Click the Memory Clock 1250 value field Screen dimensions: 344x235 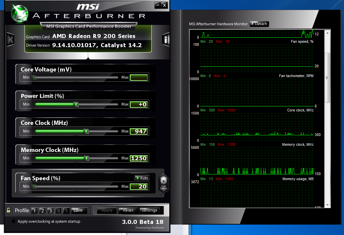pyautogui.click(x=139, y=158)
